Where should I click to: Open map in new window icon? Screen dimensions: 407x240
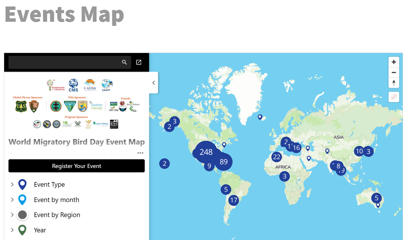(139, 62)
